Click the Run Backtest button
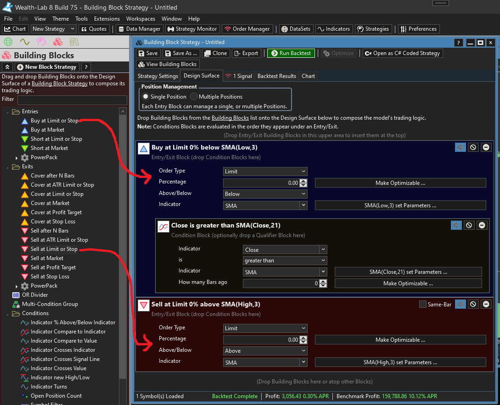The width and height of the screenshot is (500, 405). click(x=291, y=53)
